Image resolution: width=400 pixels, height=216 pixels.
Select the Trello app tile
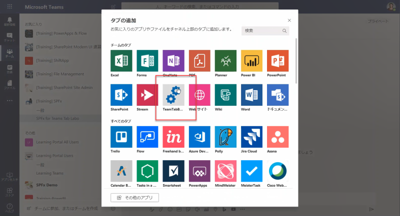pos(121,137)
